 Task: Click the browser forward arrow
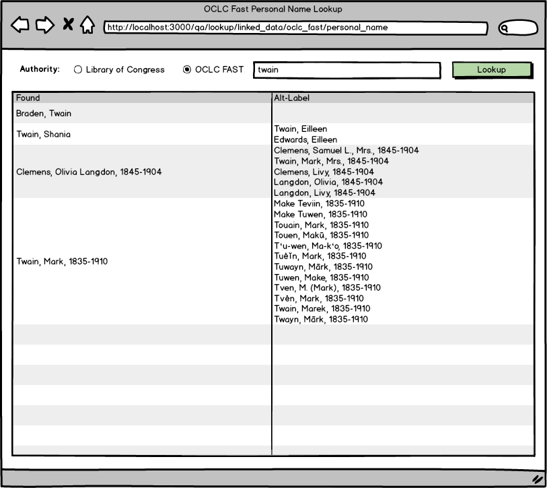(45, 25)
